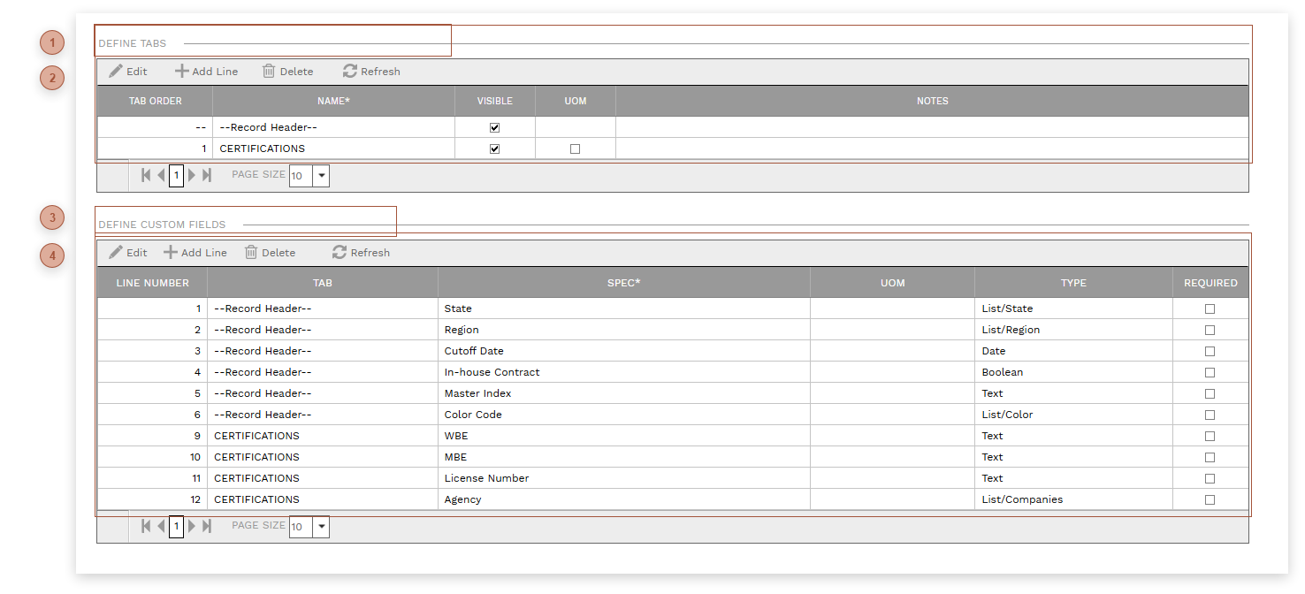Go to next page in Define Tabs pager
The width and height of the screenshot is (1305, 594).
[192, 176]
